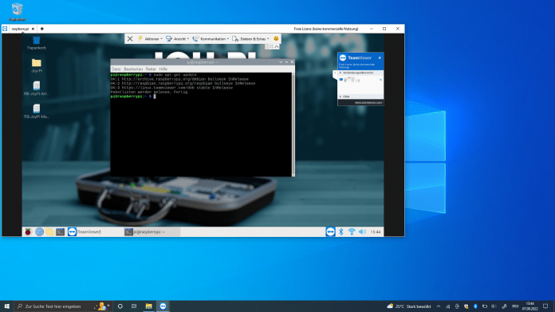The width and height of the screenshot is (555, 312).
Task: Open the Windows notification center
Action: coord(545,306)
